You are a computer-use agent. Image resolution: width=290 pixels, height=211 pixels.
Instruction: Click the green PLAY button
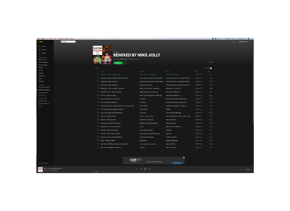pyautogui.click(x=118, y=63)
